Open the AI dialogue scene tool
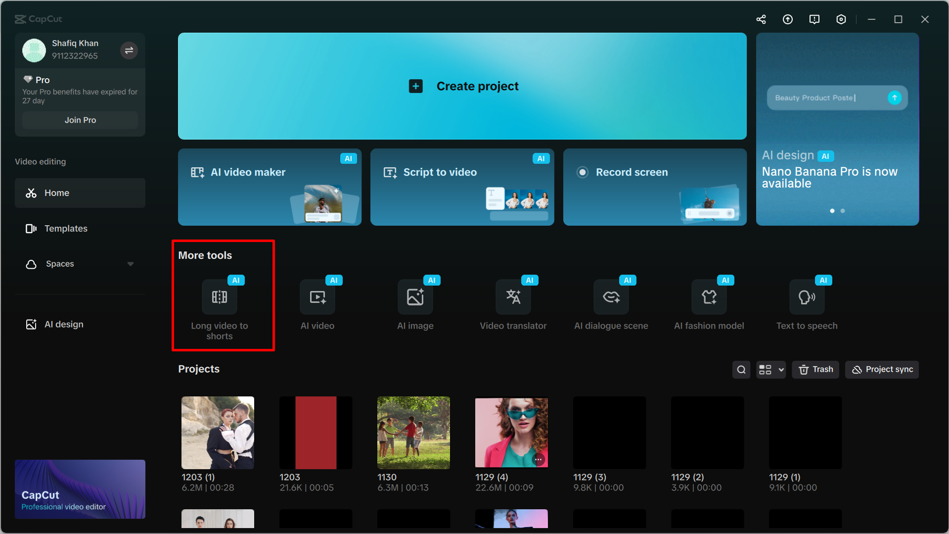The height and width of the screenshot is (534, 949). (x=611, y=304)
